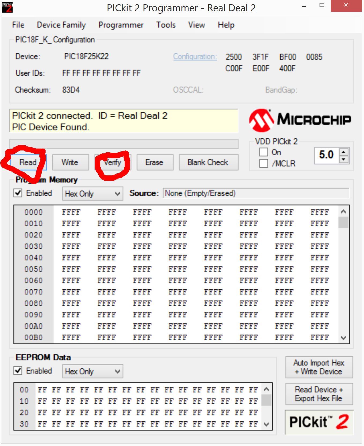Screen dimensions: 364x446
Task: Open the Help menu
Action: (x=226, y=25)
